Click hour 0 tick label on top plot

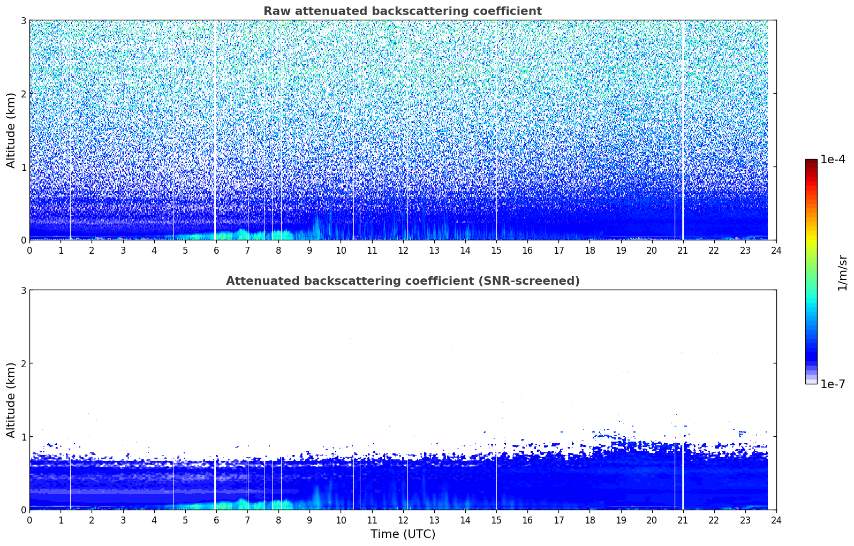click(x=29, y=250)
